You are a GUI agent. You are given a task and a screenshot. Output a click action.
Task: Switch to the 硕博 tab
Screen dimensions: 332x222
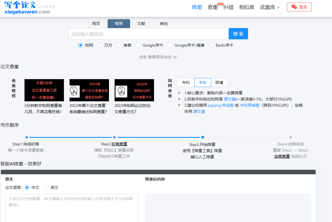[219, 83]
